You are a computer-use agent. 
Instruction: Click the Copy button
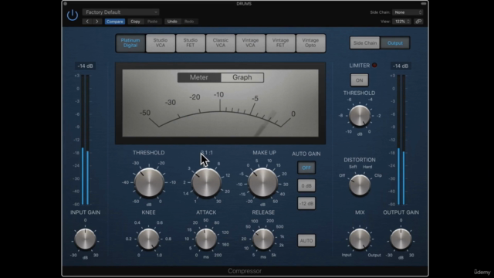click(135, 22)
